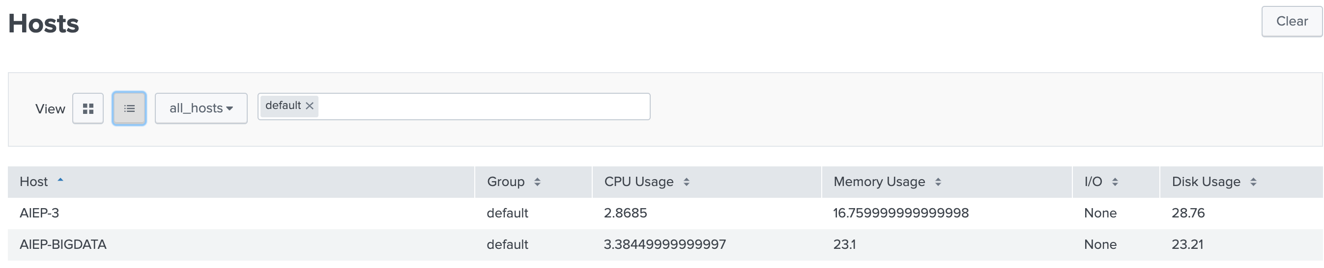Open the all_hosts dropdown

201,108
